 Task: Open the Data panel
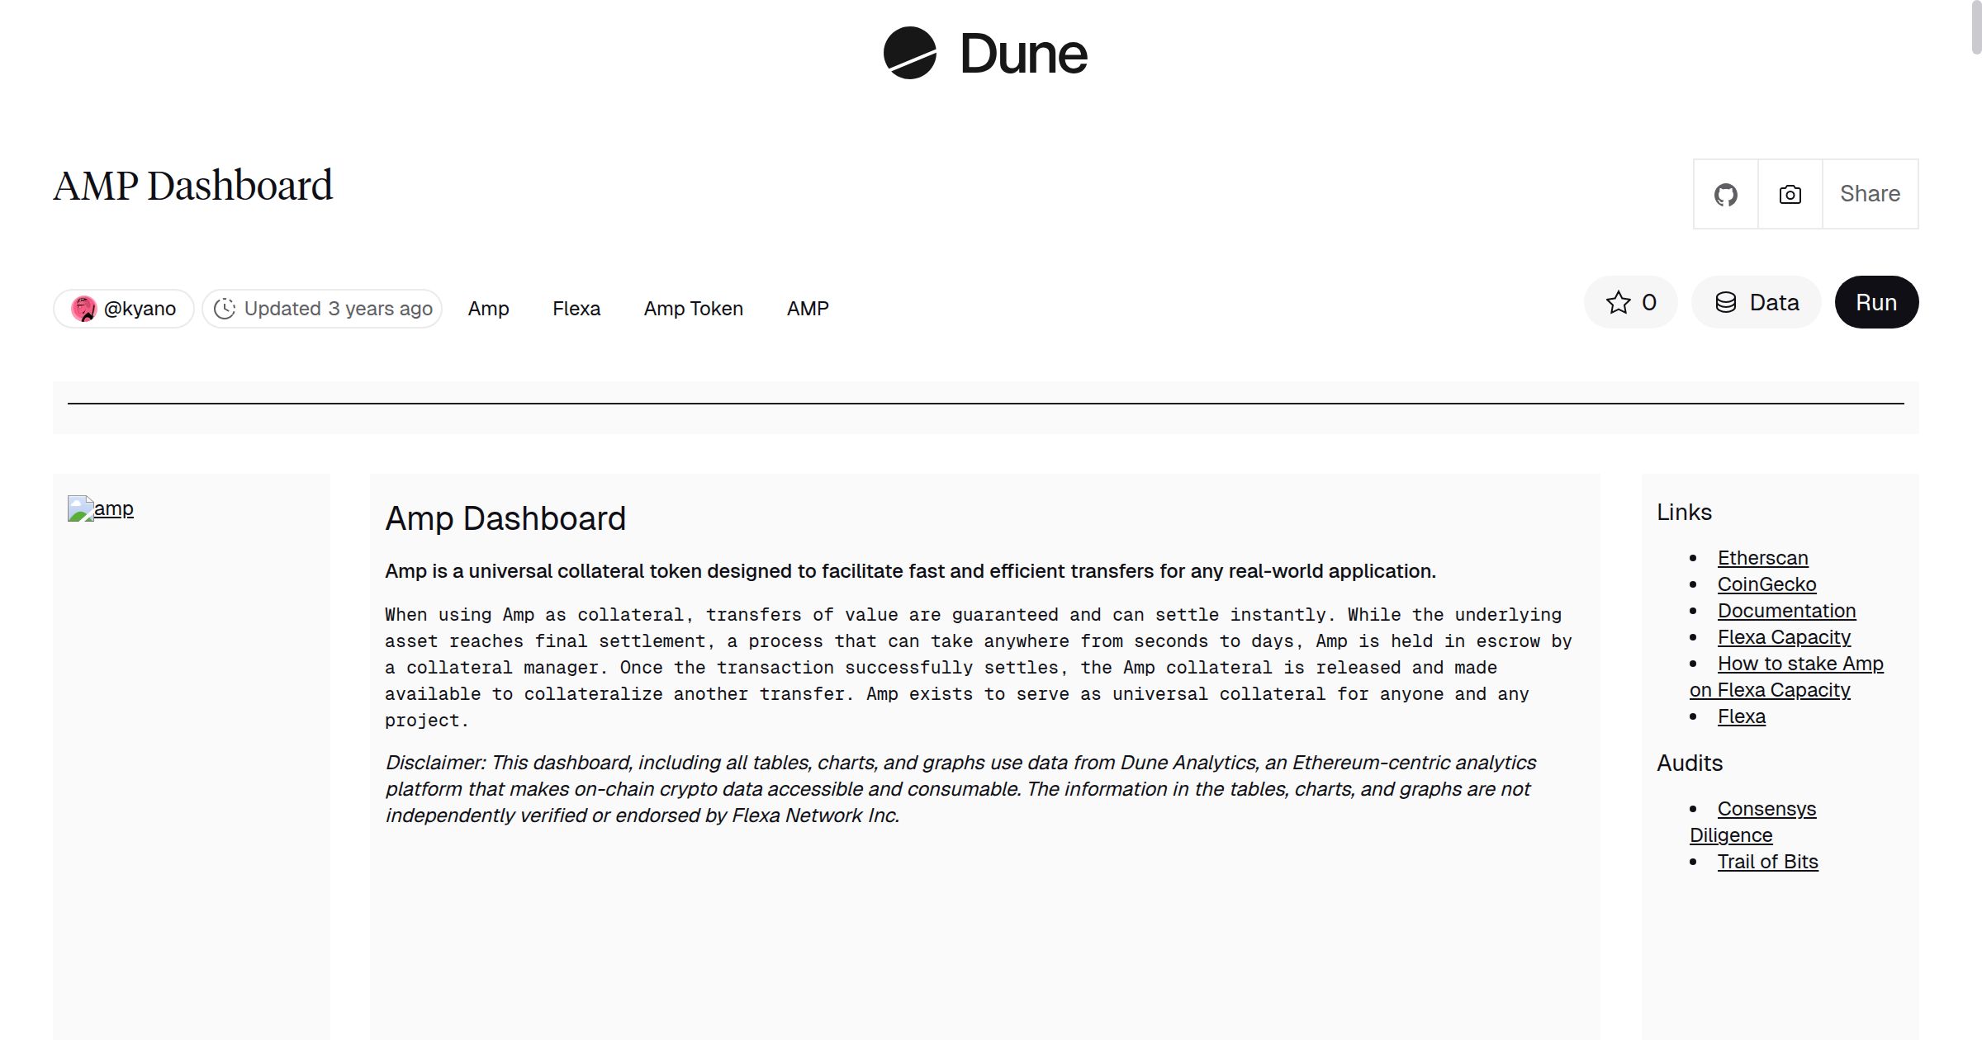coord(1756,302)
